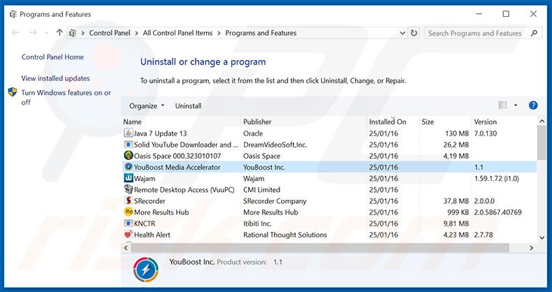Click publisher Itibiti Inc. cell
552x292 pixels.
257,224
